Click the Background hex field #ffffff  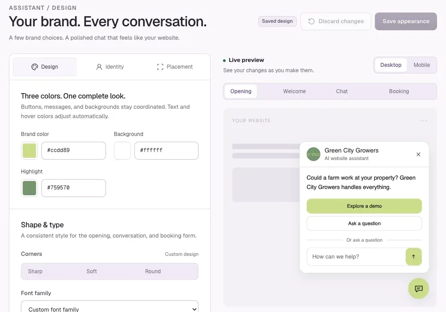(166, 151)
